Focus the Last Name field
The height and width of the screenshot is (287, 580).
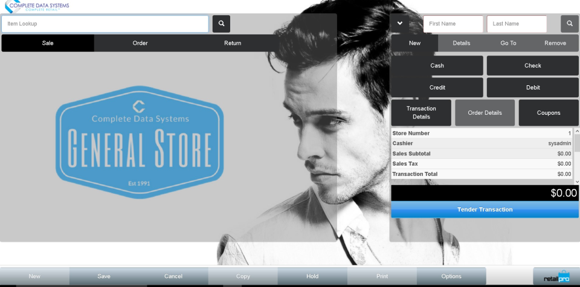(x=517, y=24)
